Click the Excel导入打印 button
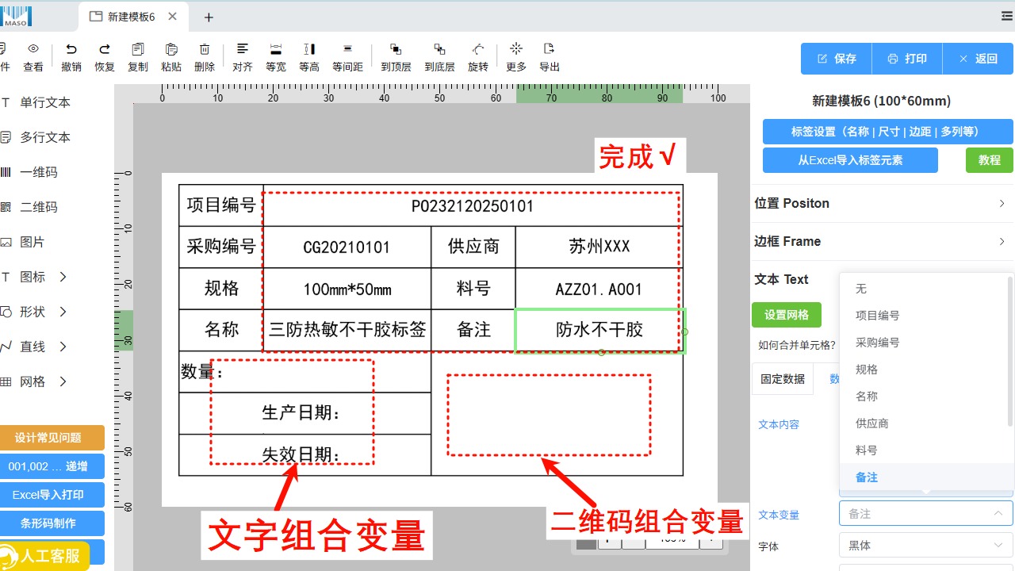 tap(52, 495)
